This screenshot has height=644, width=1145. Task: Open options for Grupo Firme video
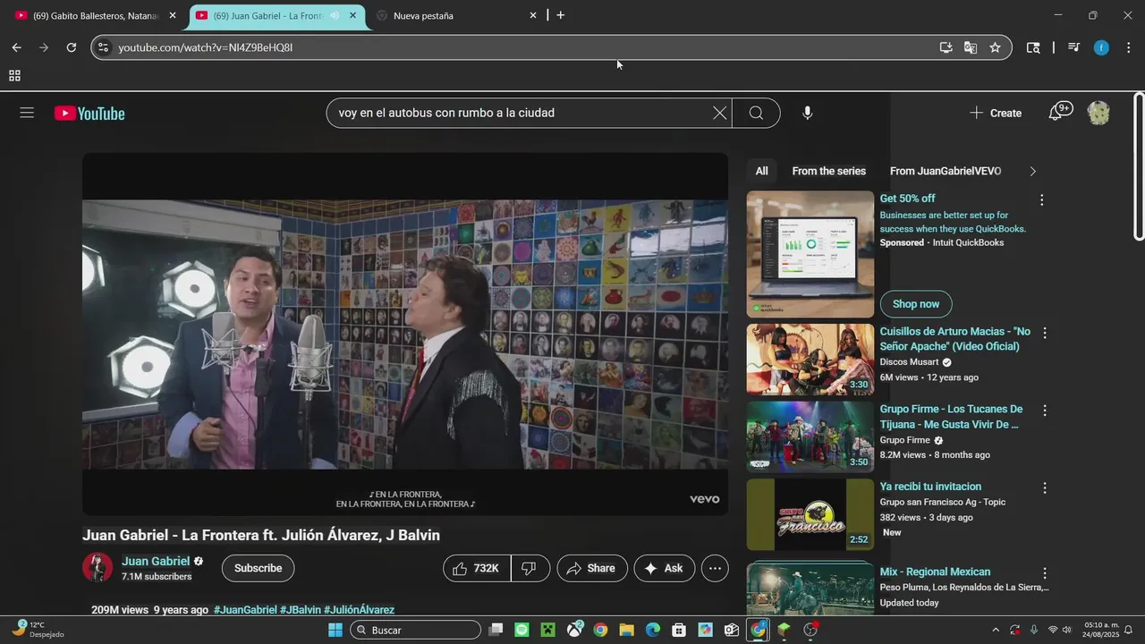coord(1044,411)
